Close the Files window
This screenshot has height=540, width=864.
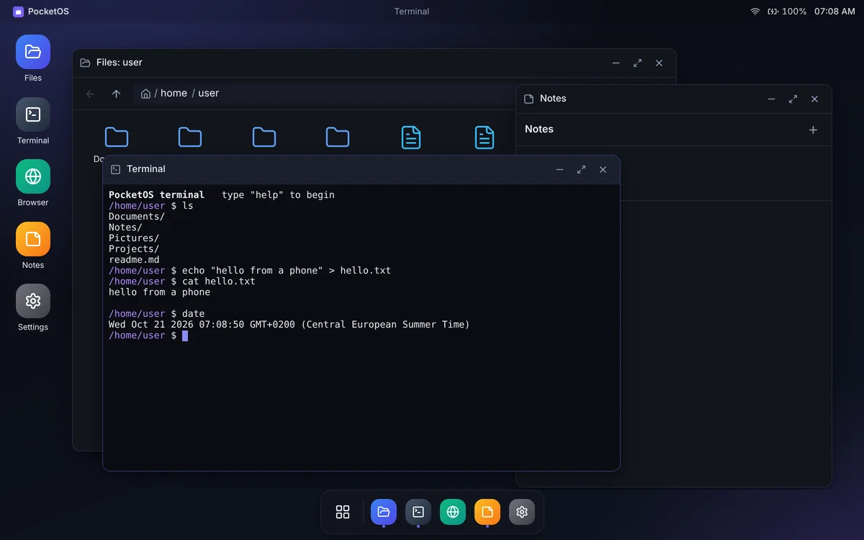659,63
